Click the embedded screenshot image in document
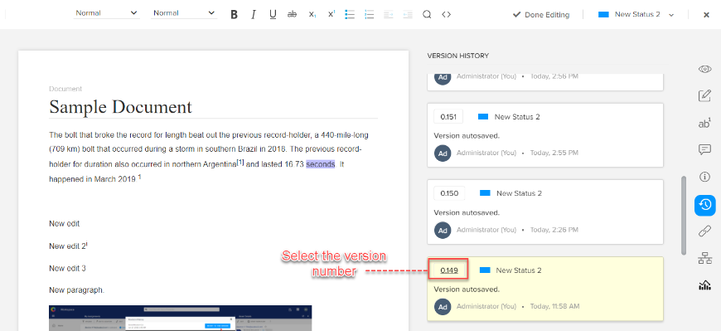The width and height of the screenshot is (721, 331). tap(181, 318)
